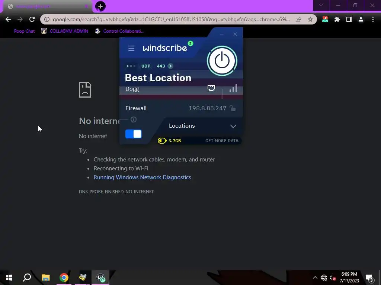The height and width of the screenshot is (285, 381).
Task: Minimize the Windscribe window
Action: (222, 34)
